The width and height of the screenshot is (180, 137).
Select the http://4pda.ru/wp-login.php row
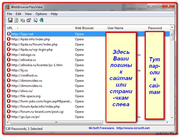coord(87,50)
